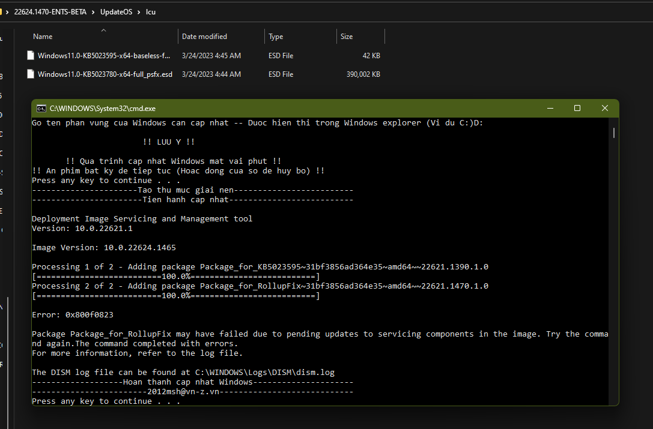
Task: Toggle sort direction arrow above Name
Action: click(x=104, y=30)
